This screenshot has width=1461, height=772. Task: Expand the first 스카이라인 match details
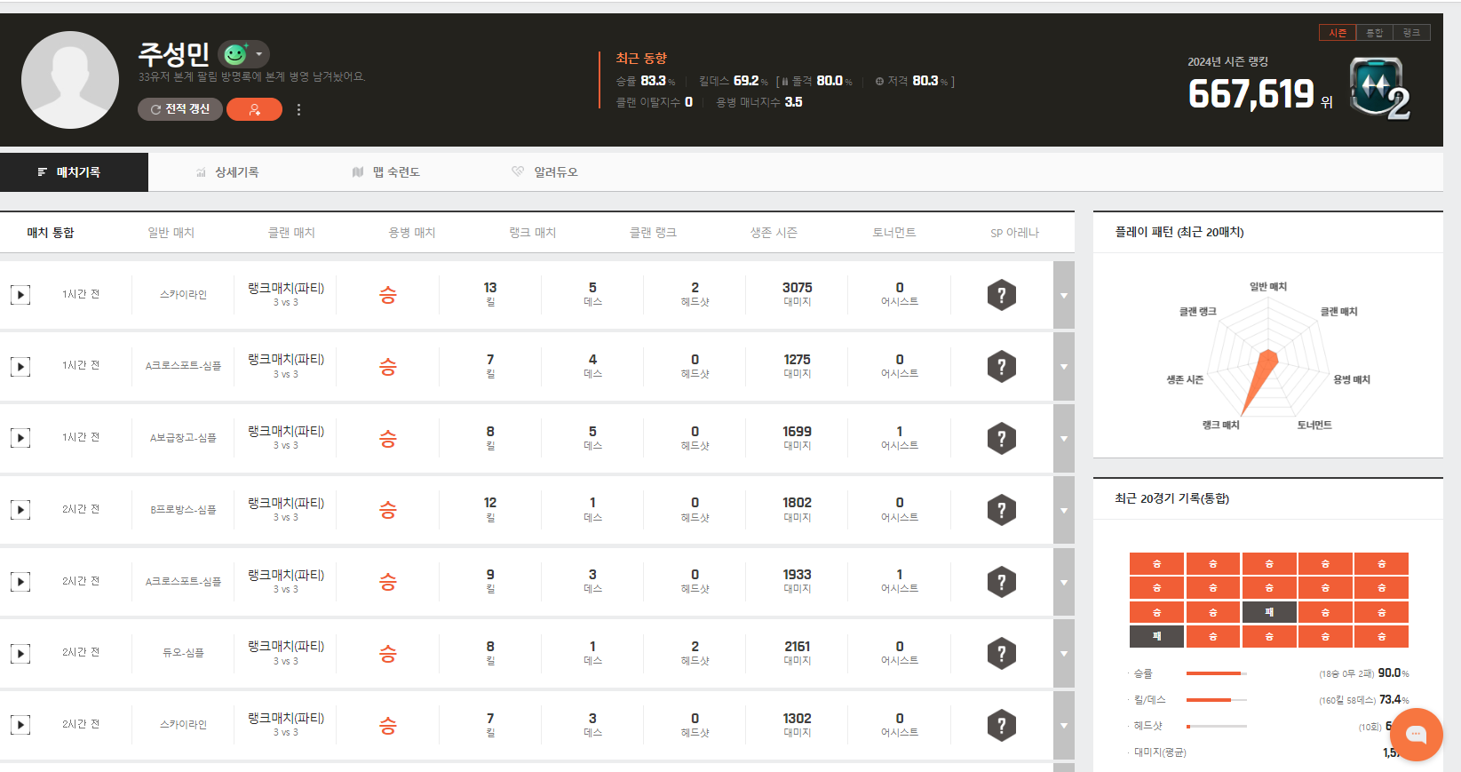point(1063,295)
